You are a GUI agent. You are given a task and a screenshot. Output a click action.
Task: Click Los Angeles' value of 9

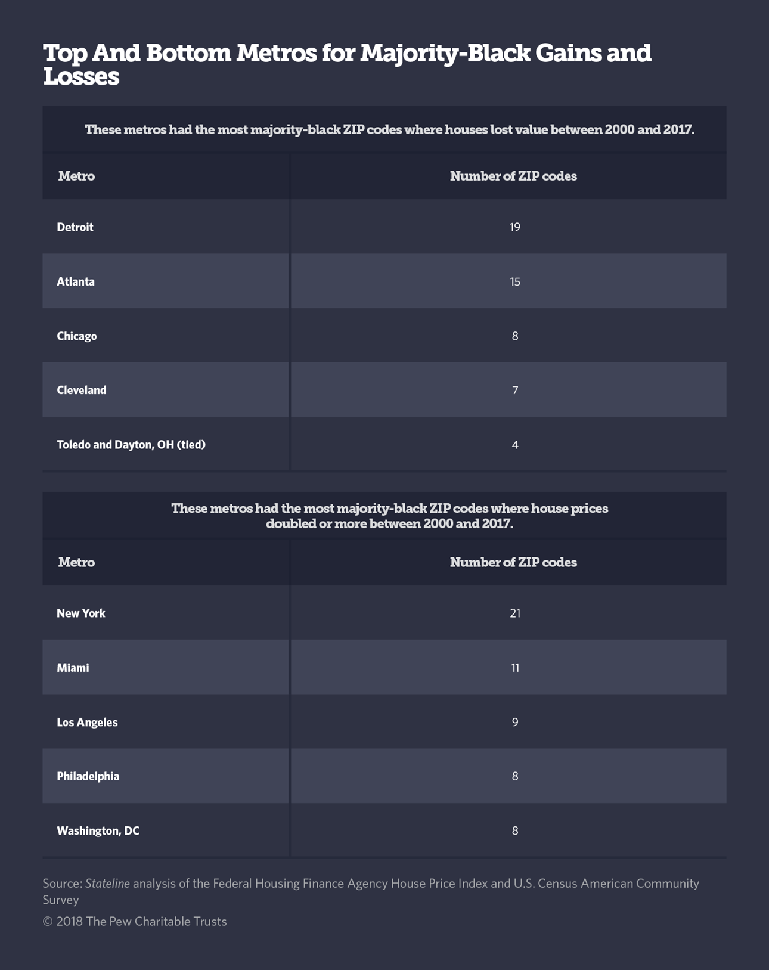515,723
